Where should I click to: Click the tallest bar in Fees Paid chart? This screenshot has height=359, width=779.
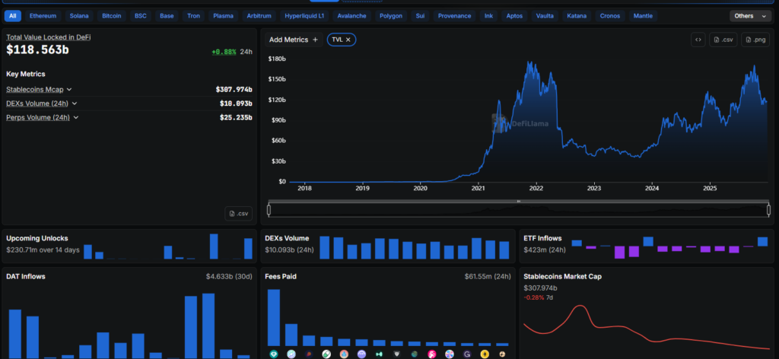[x=274, y=318]
